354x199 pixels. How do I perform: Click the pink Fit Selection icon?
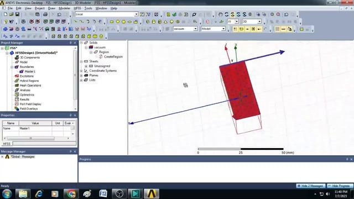(278, 14)
